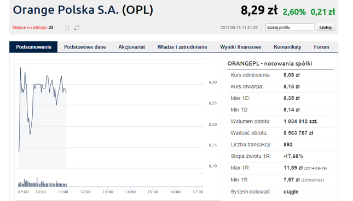Click the 2,60% change value
Viewport: 353px width, 201px height.
pos(294,12)
